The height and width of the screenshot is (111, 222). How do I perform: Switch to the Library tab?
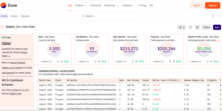click(x=14, y=16)
